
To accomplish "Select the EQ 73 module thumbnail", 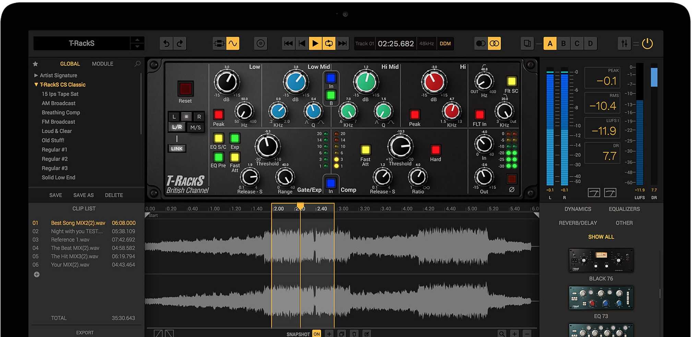I will tap(601, 298).
